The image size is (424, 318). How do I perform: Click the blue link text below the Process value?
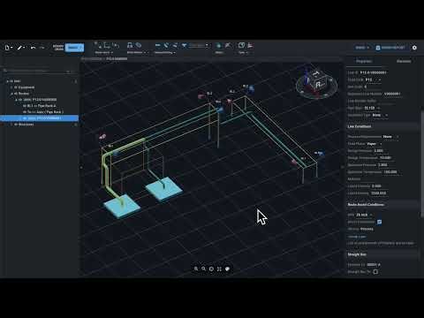pos(357,237)
